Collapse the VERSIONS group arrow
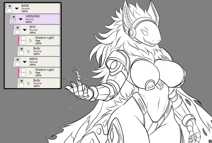Screen dimensions: 212x143 [x=21, y=19]
